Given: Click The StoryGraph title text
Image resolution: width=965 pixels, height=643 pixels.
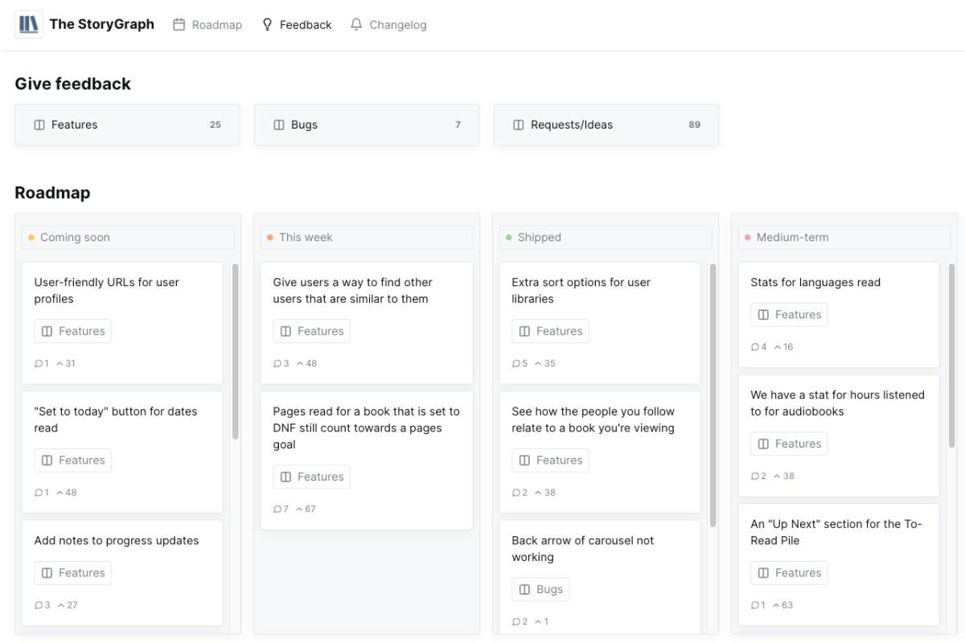Looking at the screenshot, I should (101, 24).
